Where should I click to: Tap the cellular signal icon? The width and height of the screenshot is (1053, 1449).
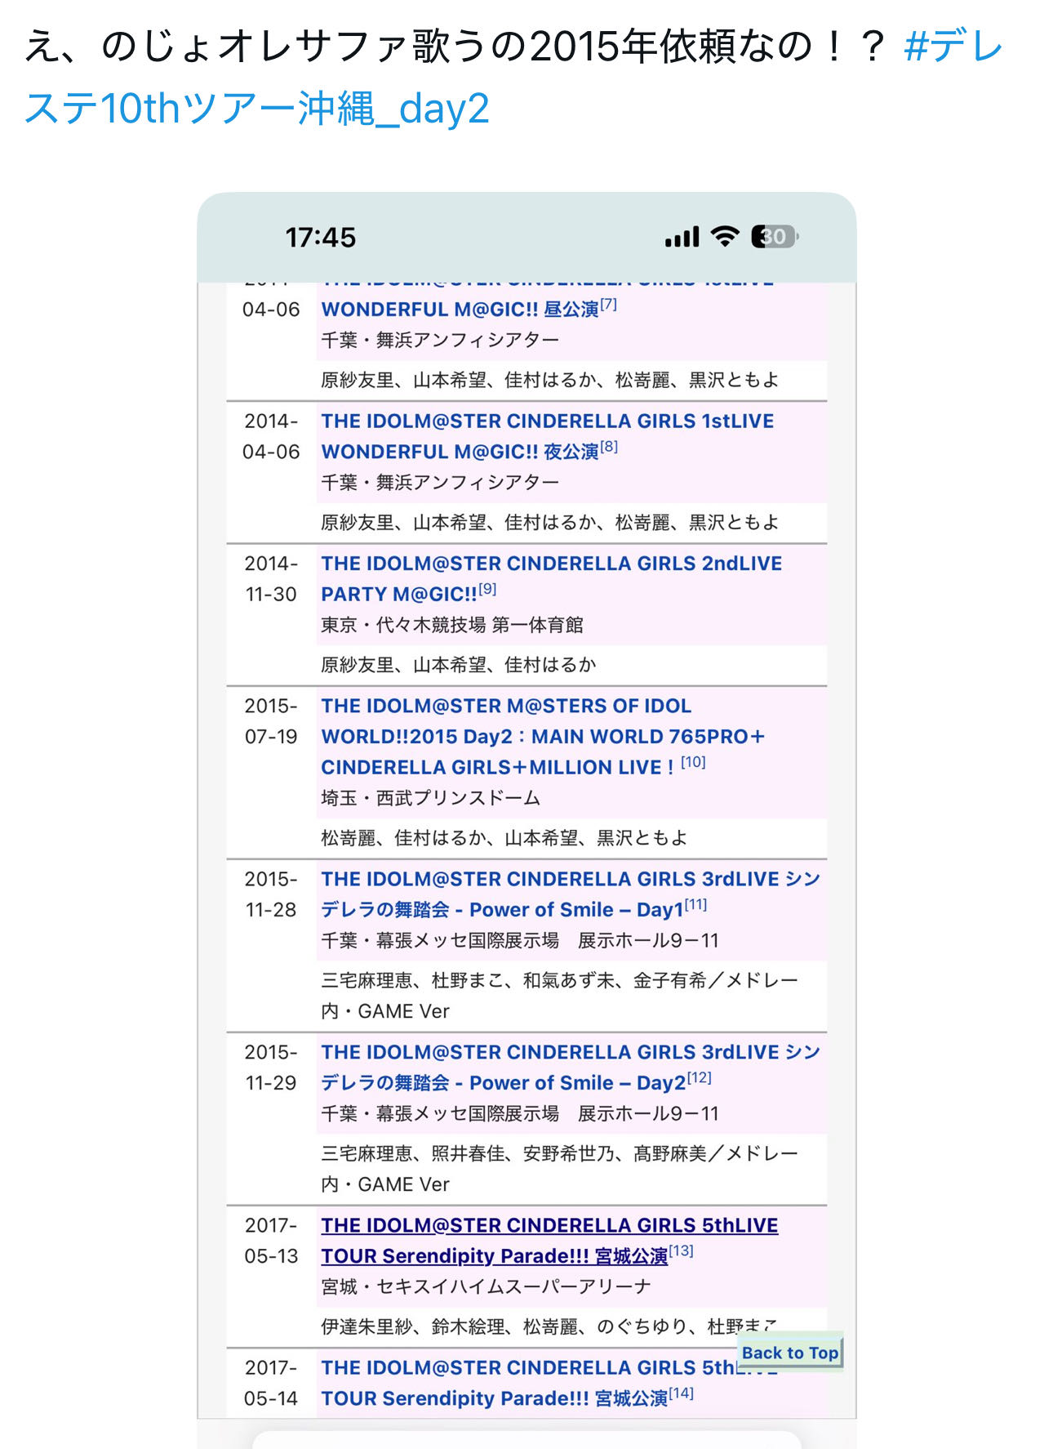coord(682,237)
